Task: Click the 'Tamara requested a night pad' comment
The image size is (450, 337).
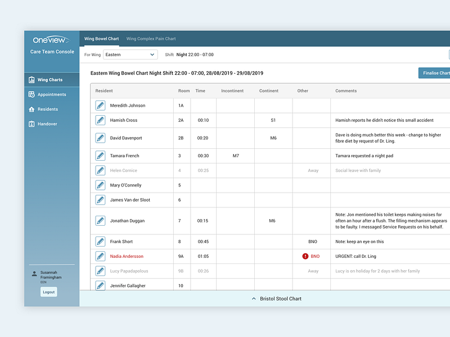Action: [x=364, y=156]
